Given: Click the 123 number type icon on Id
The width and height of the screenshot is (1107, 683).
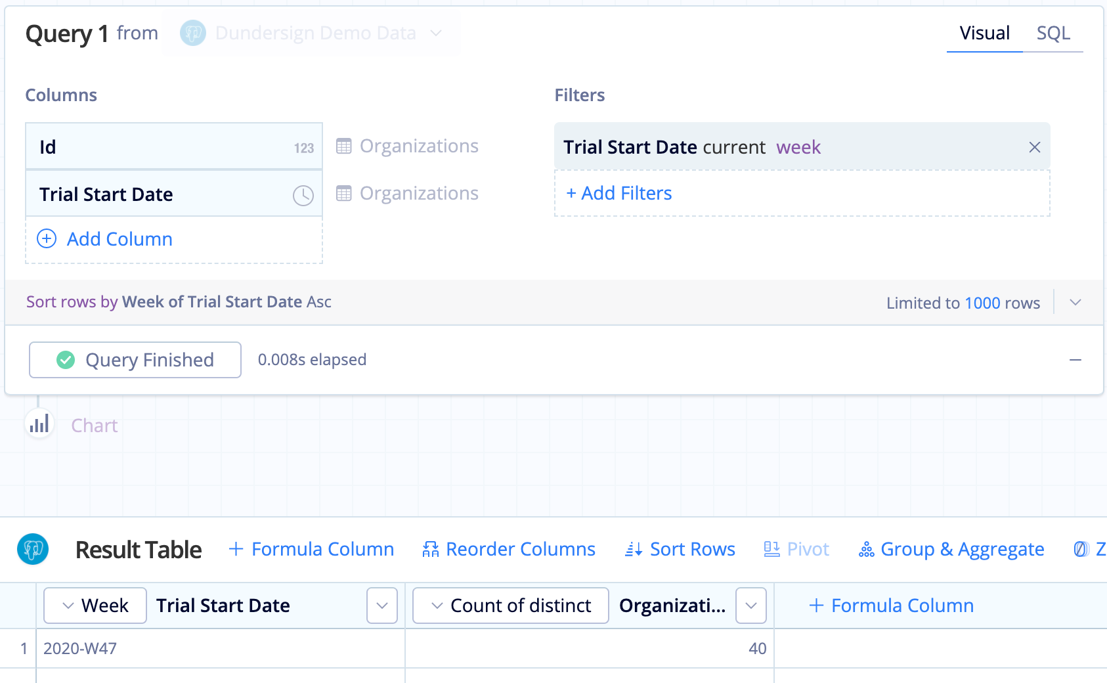Looking at the screenshot, I should pos(303,148).
